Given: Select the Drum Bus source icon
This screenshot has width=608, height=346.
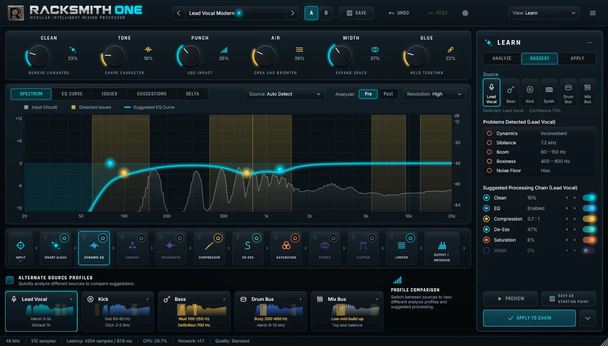Looking at the screenshot, I should [x=568, y=92].
